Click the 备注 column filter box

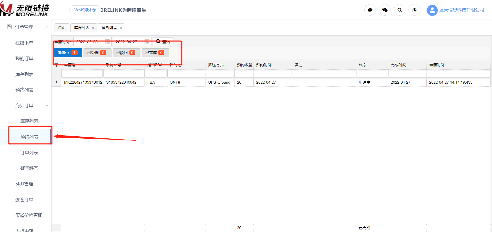coord(324,74)
